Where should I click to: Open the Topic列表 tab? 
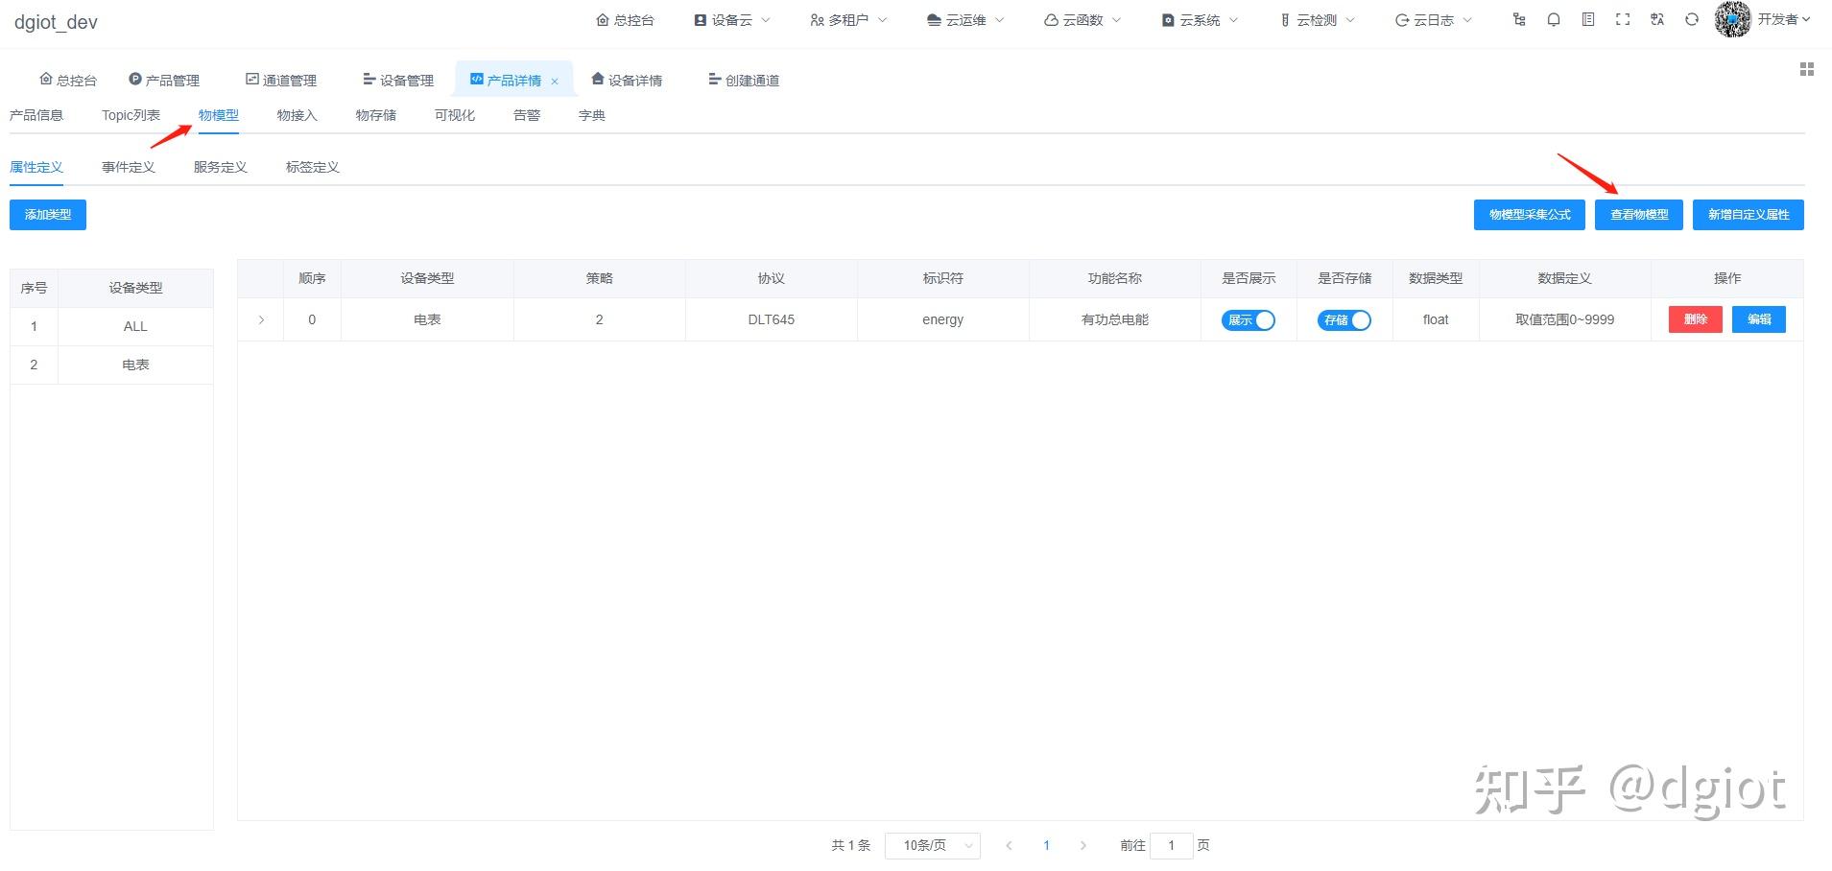[131, 114]
